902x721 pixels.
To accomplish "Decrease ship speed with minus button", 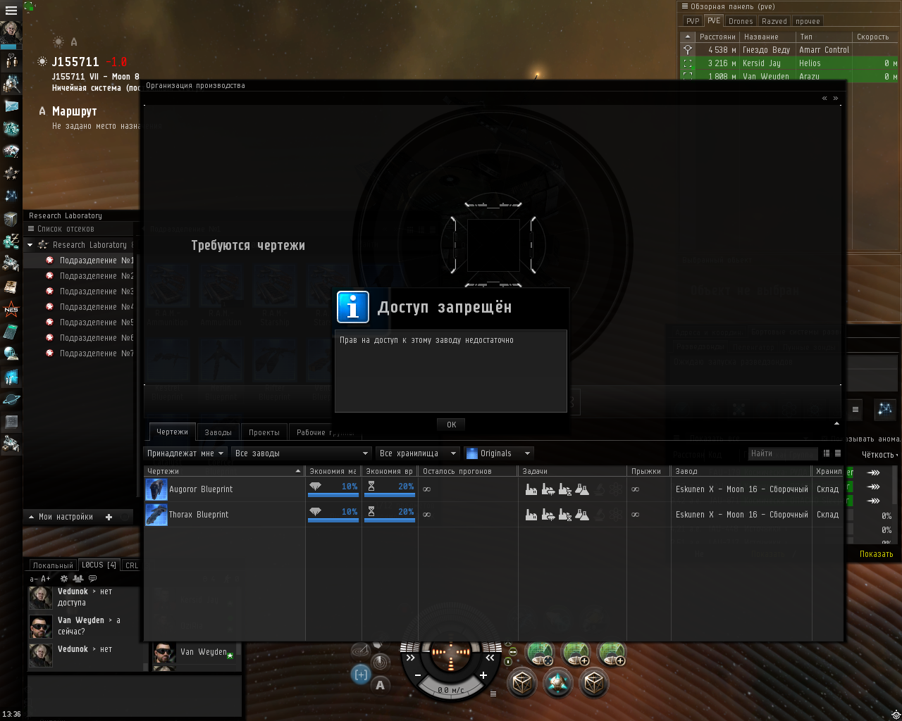I will coord(418,675).
